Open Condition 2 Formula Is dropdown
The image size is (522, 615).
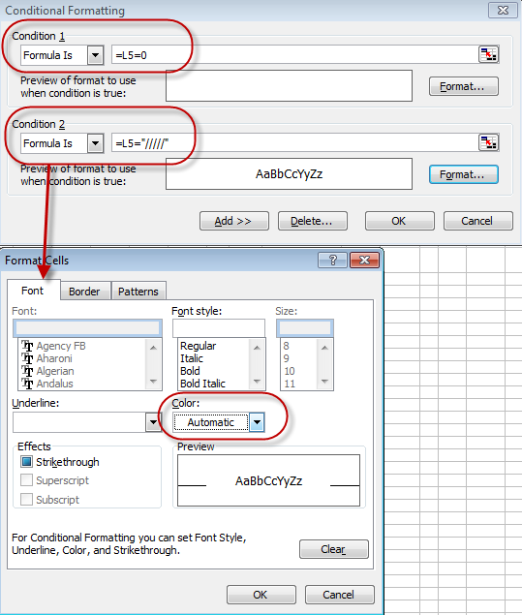[95, 143]
